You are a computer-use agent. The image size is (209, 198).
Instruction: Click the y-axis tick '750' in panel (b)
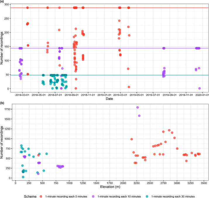[8, 149]
